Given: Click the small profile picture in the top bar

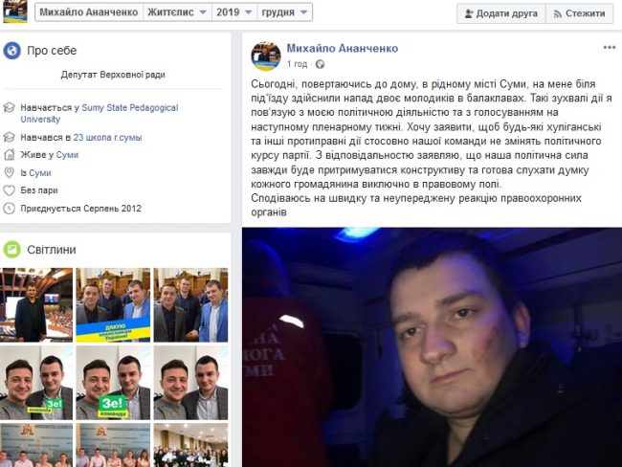Looking at the screenshot, I should (x=15, y=11).
